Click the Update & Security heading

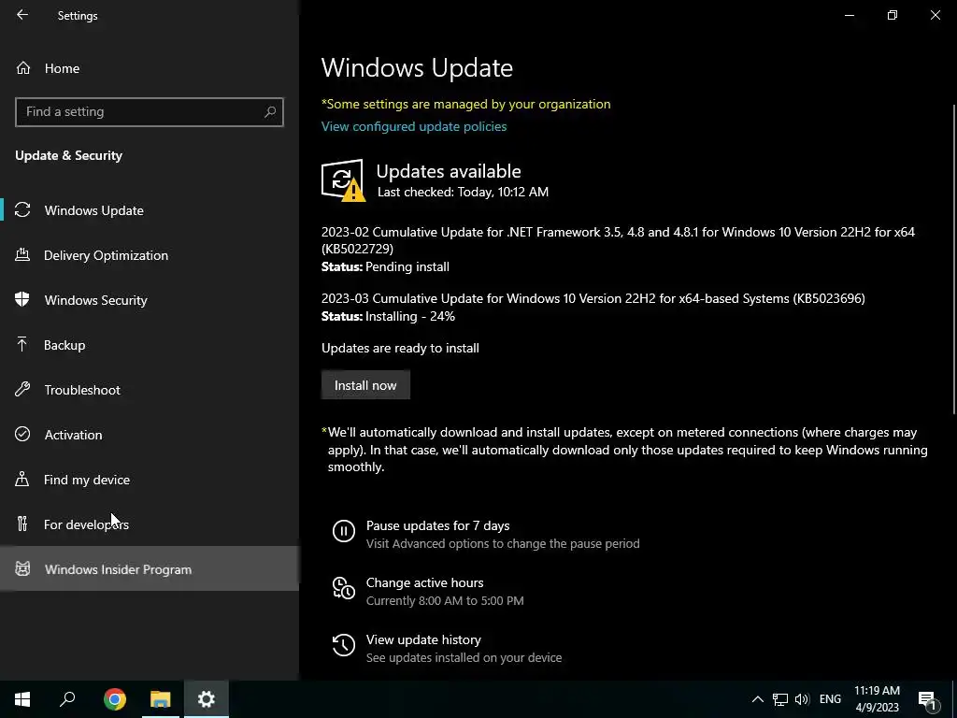point(69,156)
